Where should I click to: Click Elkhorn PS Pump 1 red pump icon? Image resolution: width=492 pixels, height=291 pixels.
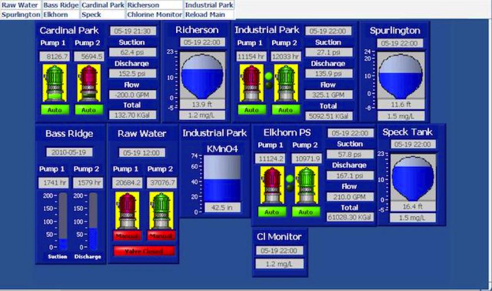(272, 185)
